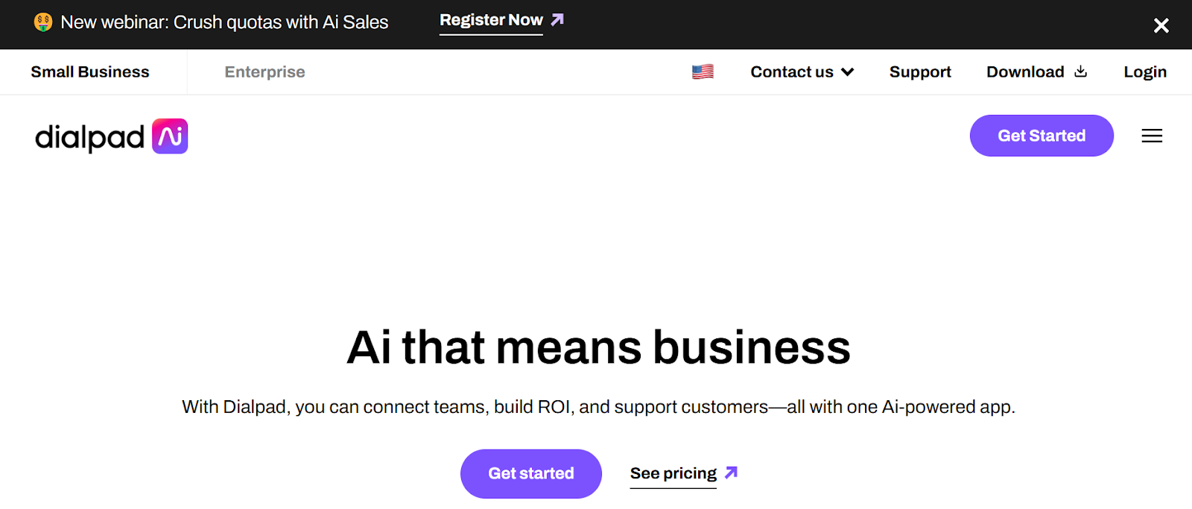Open the hamburger menu

pos(1152,136)
